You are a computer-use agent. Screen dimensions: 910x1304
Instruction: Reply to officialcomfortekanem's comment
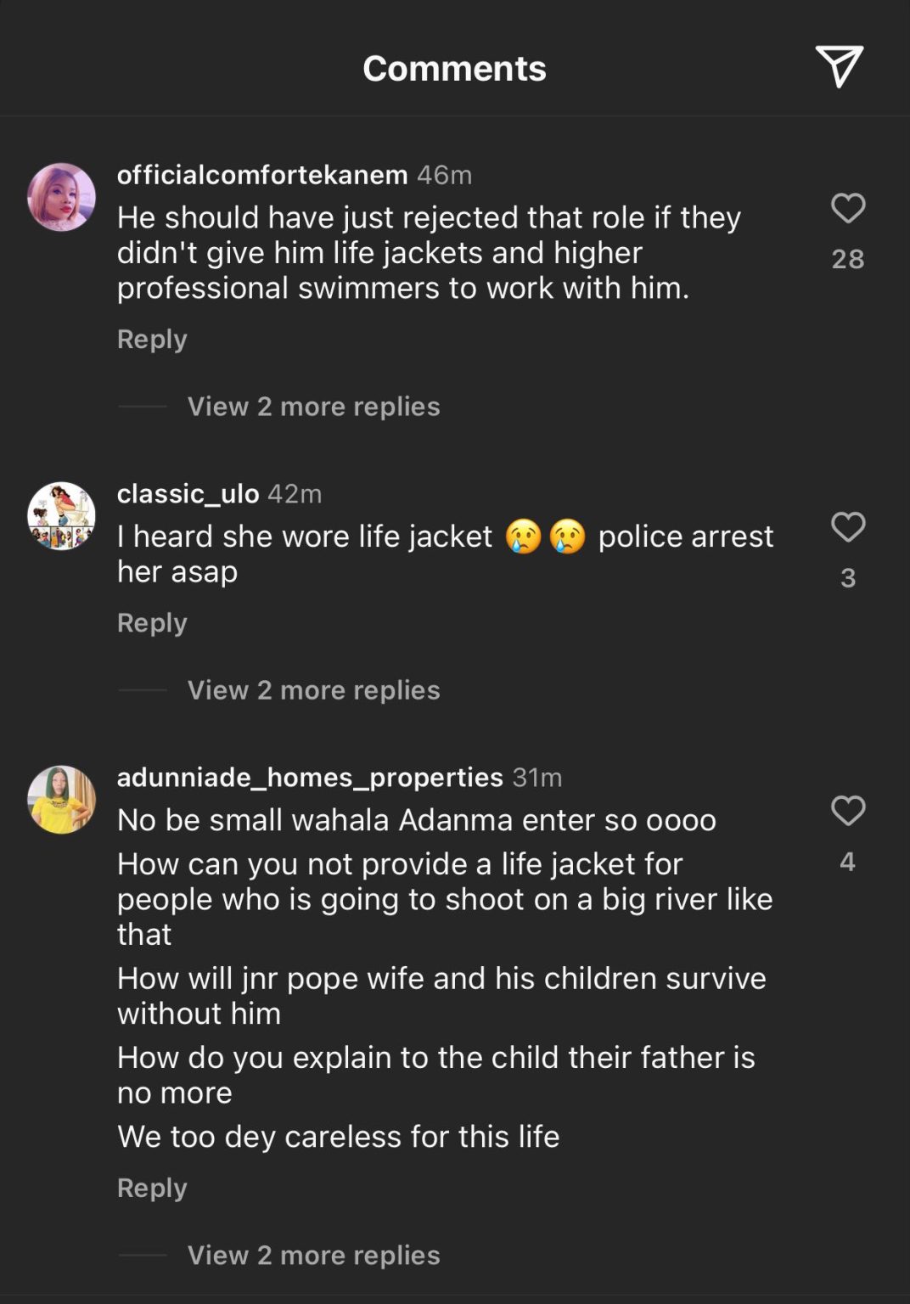tap(152, 339)
